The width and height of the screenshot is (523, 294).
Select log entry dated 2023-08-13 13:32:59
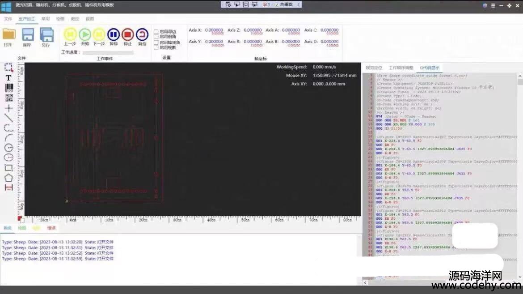click(x=58, y=259)
